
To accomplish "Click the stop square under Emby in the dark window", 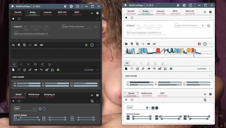I will [x=13, y=19].
